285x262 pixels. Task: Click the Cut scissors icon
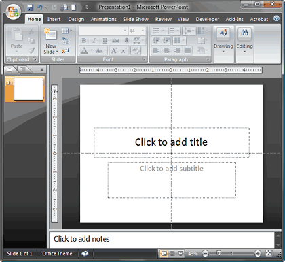pyautogui.click(x=31, y=31)
